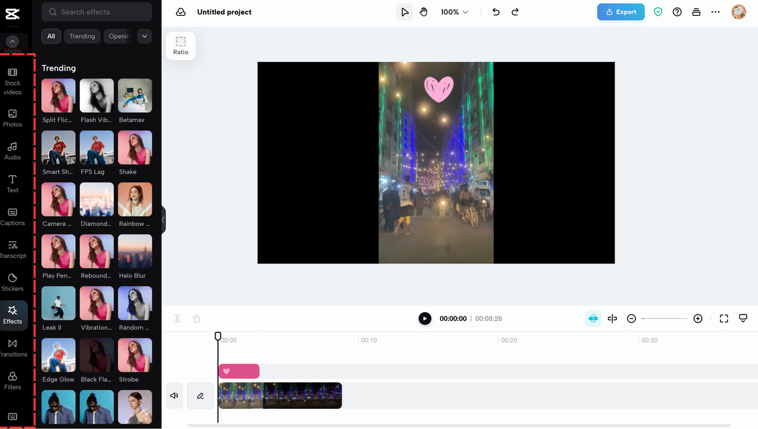Redo the last action
The height and width of the screenshot is (429, 758).
515,11
